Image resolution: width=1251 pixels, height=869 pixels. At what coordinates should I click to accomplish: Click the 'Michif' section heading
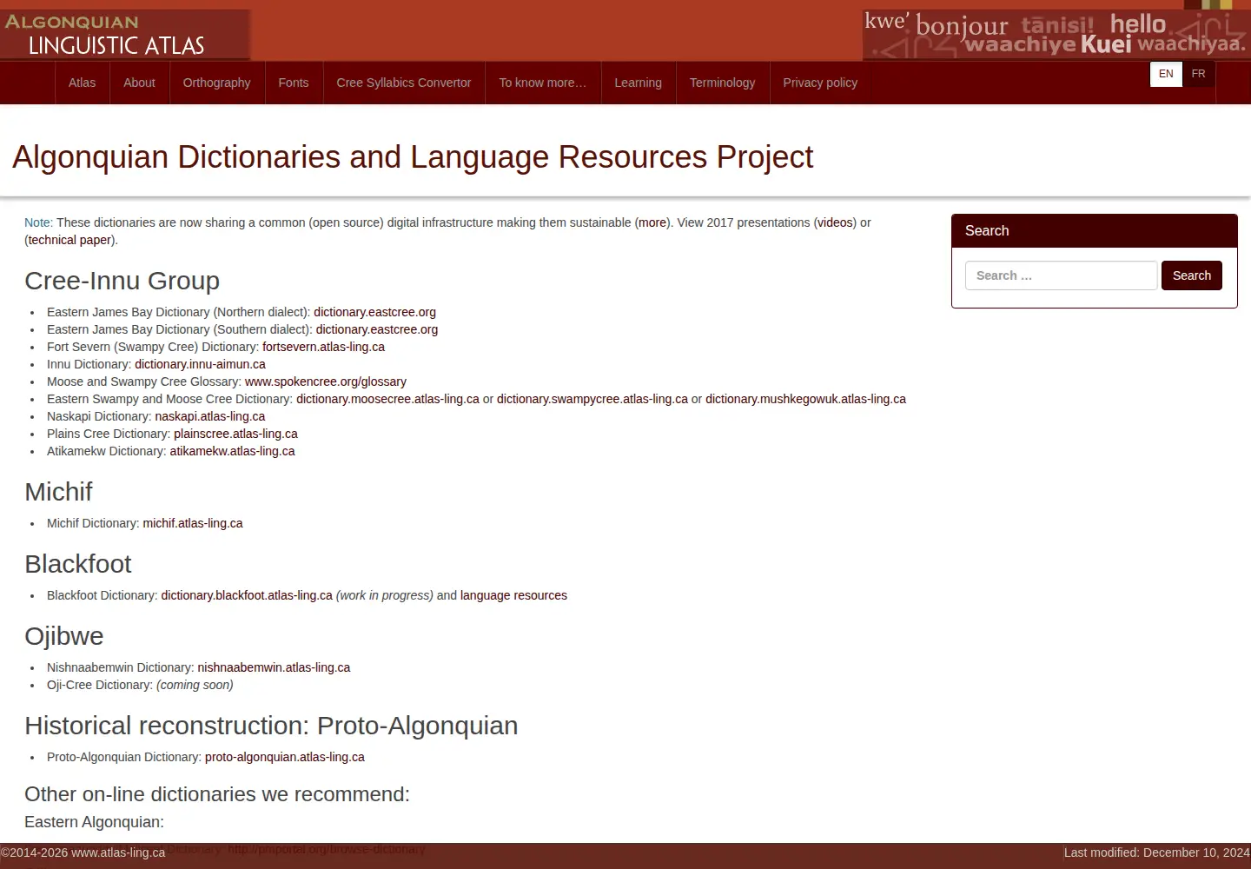[58, 492]
